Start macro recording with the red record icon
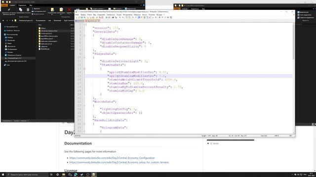 click(x=159, y=18)
